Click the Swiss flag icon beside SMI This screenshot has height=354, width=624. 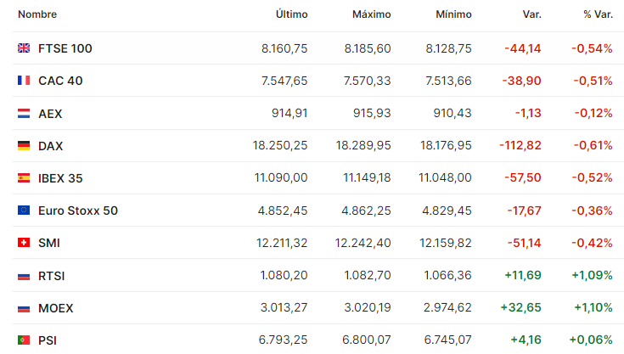24,242
